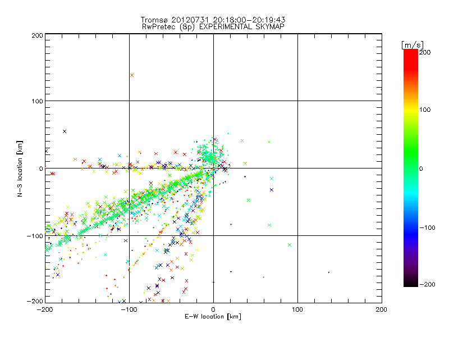Click the colorbar tick value 200

(x=425, y=52)
